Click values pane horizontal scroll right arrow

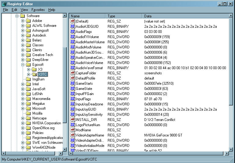(227, 153)
